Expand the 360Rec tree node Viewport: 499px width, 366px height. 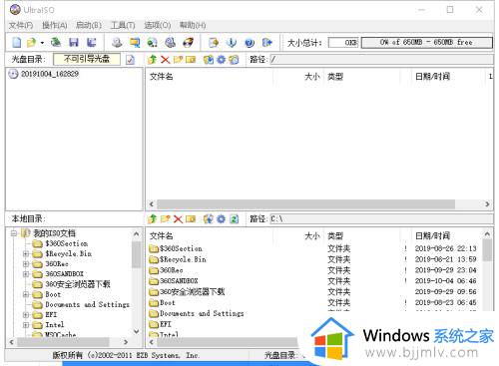pyautogui.click(x=26, y=264)
